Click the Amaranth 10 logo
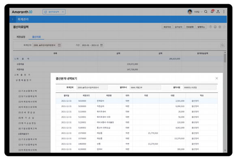 [x=22, y=12]
